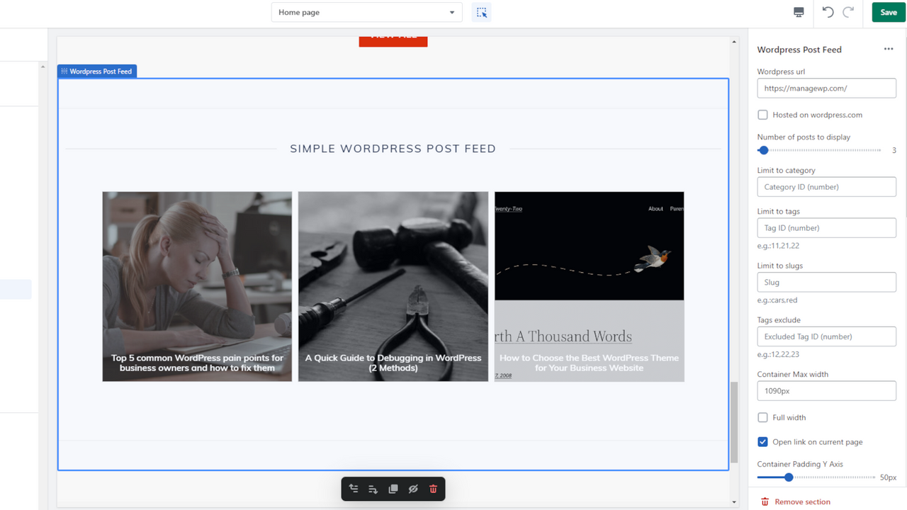Viewport: 907px width, 510px height.
Task: Click the Wordpress url input field
Action: pos(826,88)
